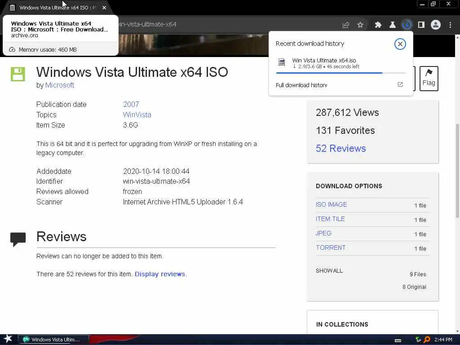
Task: Click the archive.org tab favicon
Action: (12, 8)
